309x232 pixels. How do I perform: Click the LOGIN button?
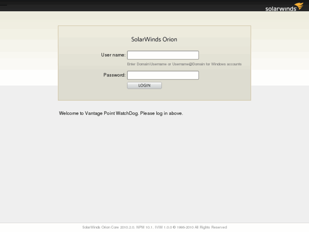[145, 86]
